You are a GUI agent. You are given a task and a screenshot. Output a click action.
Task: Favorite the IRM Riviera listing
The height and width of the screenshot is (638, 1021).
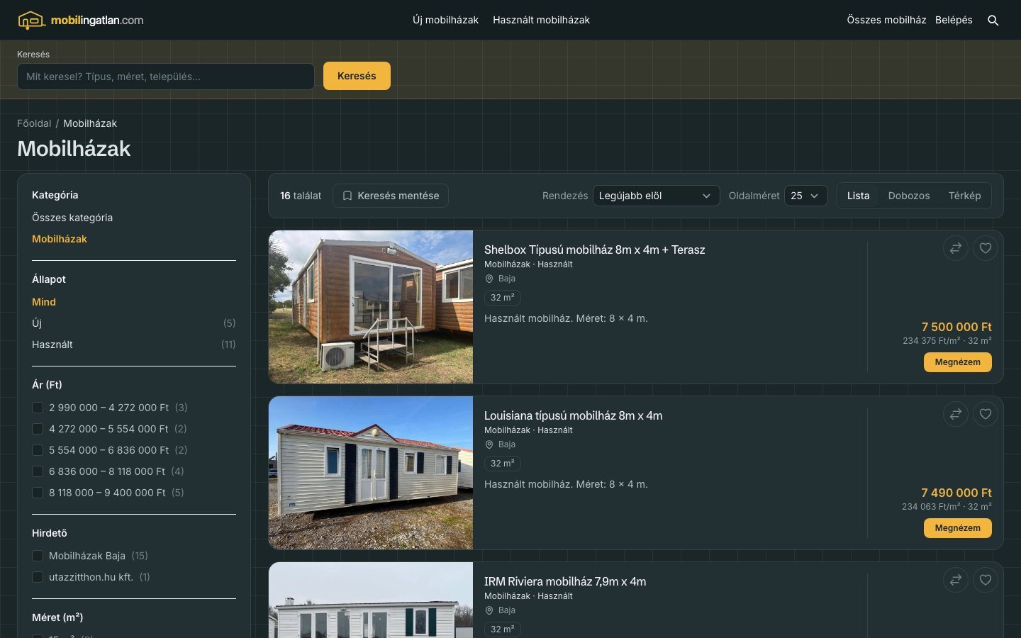click(986, 580)
